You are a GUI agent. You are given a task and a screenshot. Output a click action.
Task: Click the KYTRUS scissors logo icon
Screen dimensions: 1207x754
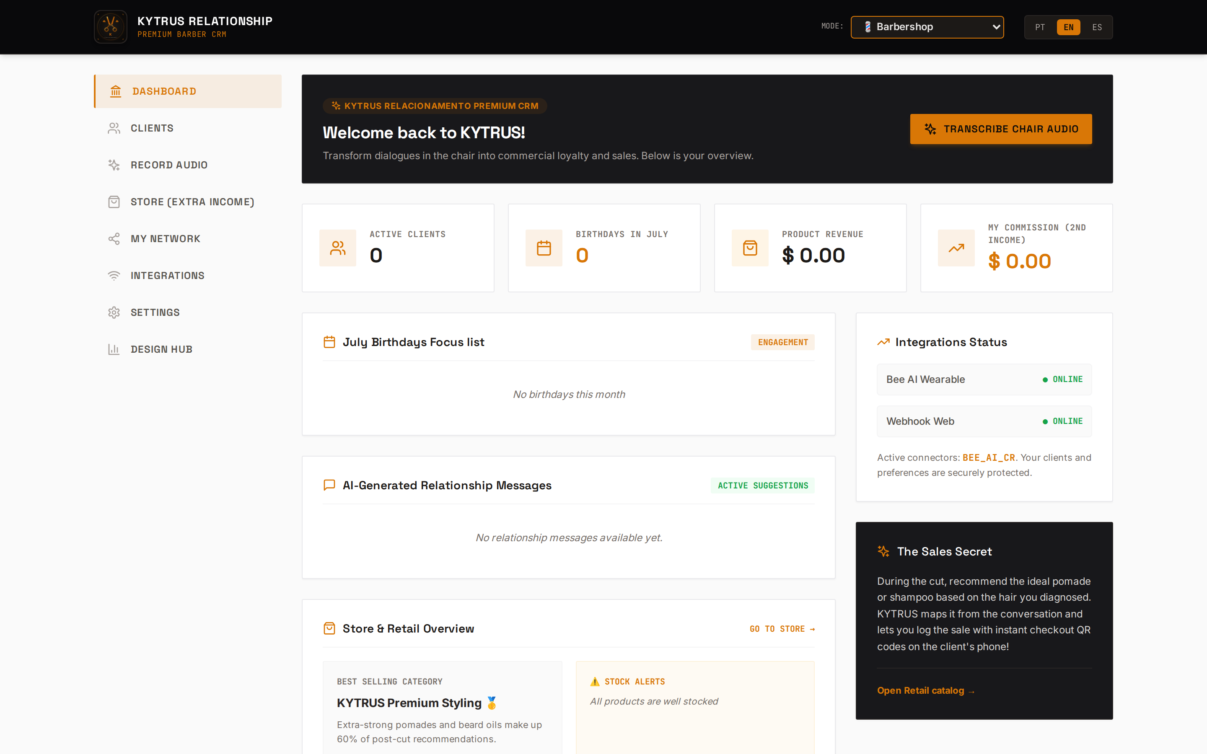click(111, 27)
